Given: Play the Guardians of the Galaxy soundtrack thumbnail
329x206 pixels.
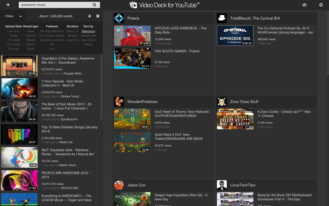Looking at the screenshot, I should pyautogui.click(x=19, y=65).
